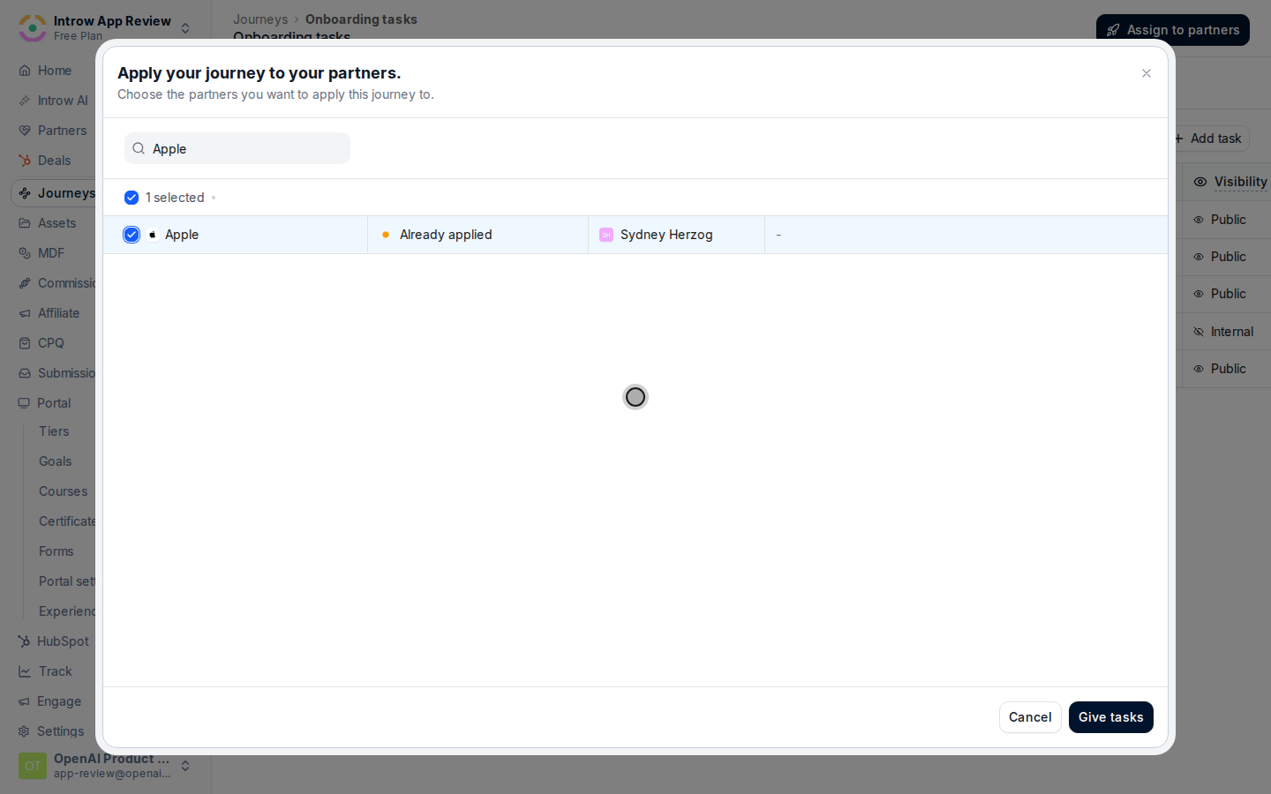1271x794 pixels.
Task: Click the crossed-eye icon beside Internal
Action: pos(1199,332)
